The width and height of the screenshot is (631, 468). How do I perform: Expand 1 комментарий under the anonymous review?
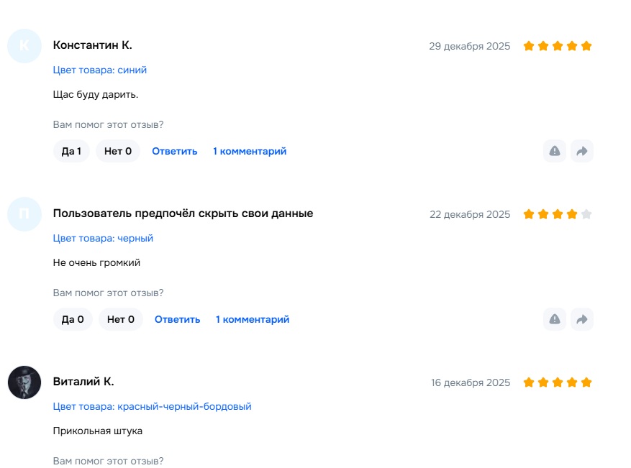click(253, 319)
